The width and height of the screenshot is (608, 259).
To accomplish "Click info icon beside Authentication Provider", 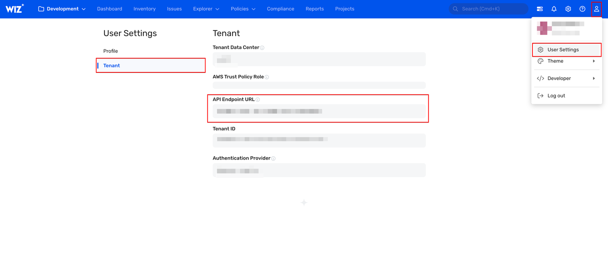I will tap(273, 158).
